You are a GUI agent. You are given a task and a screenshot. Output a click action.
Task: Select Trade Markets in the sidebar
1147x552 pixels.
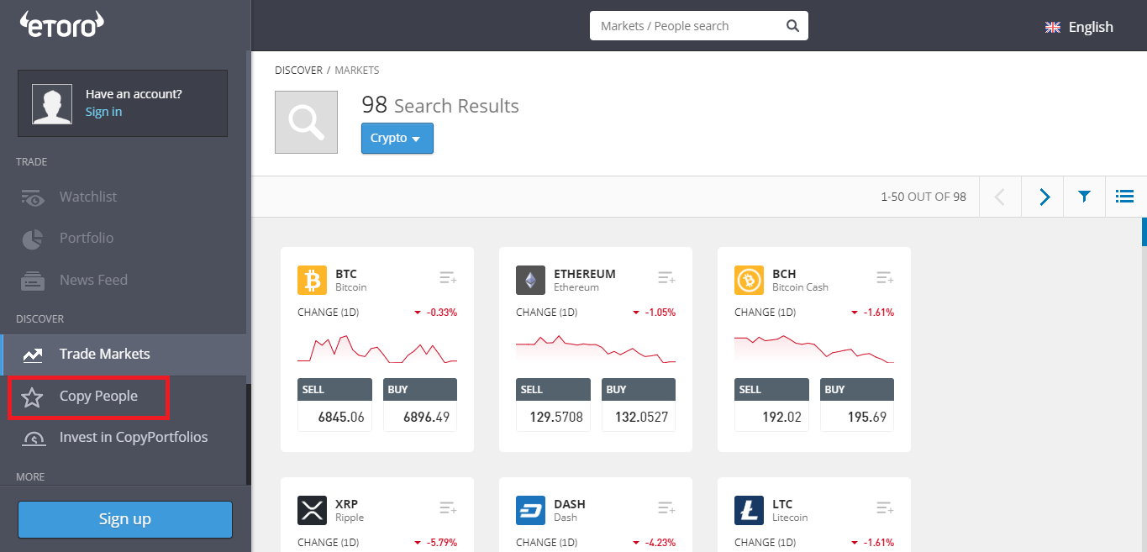click(x=124, y=355)
